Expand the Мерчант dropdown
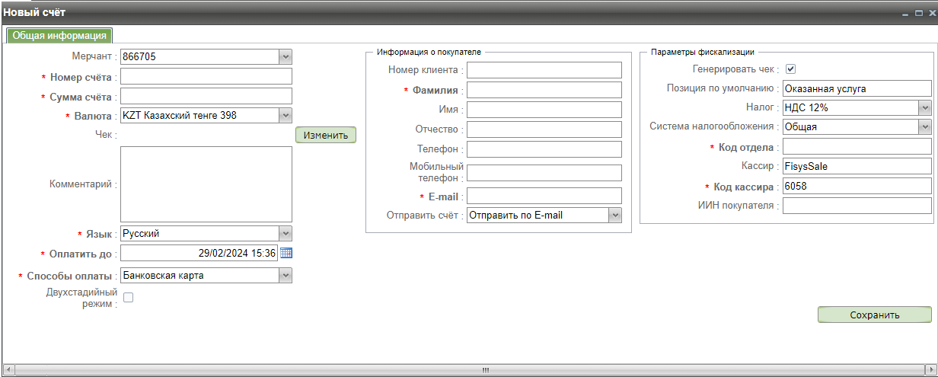938x377 pixels. coord(286,56)
